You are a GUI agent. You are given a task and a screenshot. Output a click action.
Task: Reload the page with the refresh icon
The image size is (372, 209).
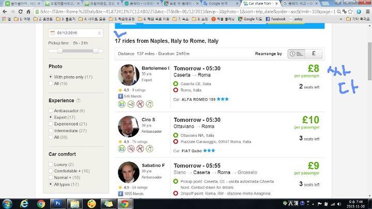20,11
